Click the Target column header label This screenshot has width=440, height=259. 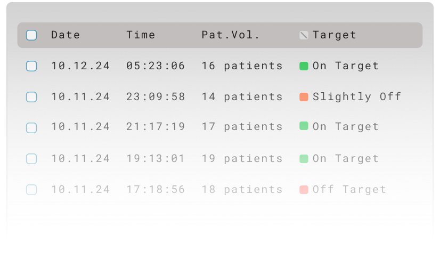pos(335,35)
